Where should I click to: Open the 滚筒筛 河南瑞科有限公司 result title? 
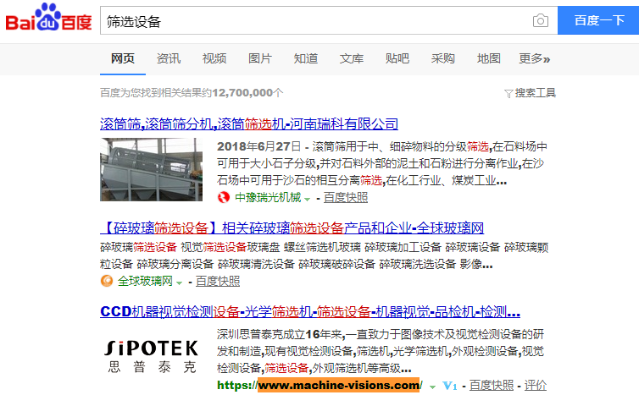(249, 123)
